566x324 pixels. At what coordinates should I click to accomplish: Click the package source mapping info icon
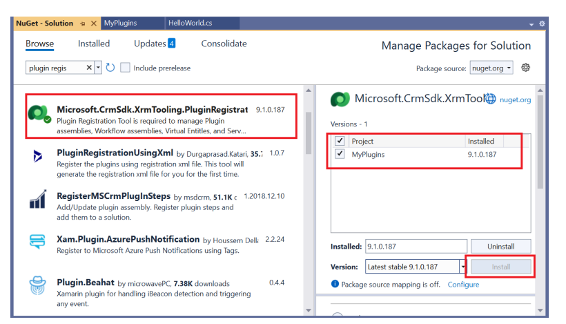(x=335, y=284)
